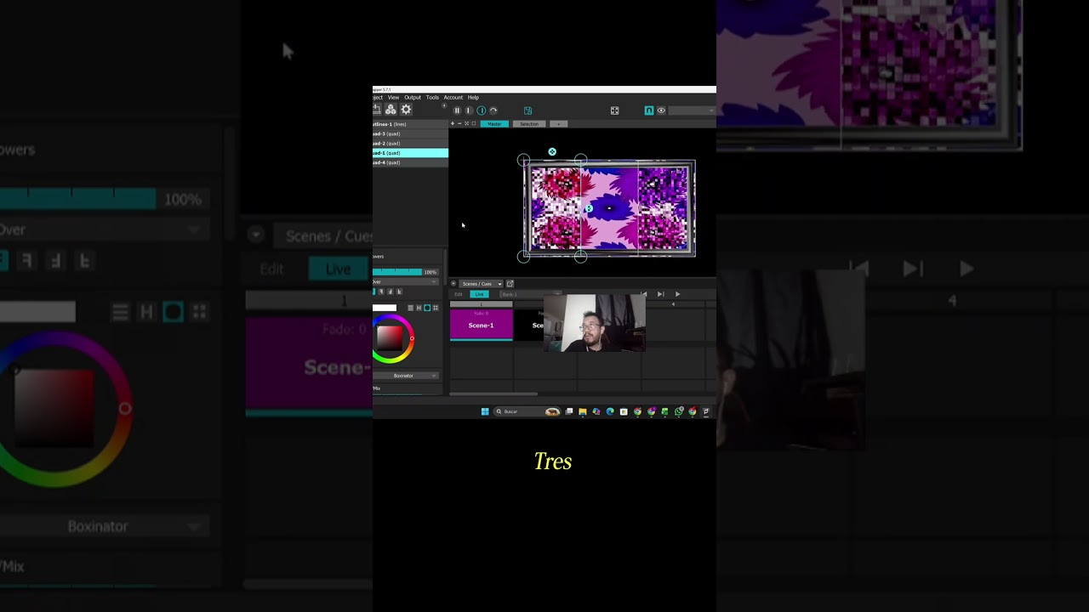Switch to the Master tab

tap(494, 124)
